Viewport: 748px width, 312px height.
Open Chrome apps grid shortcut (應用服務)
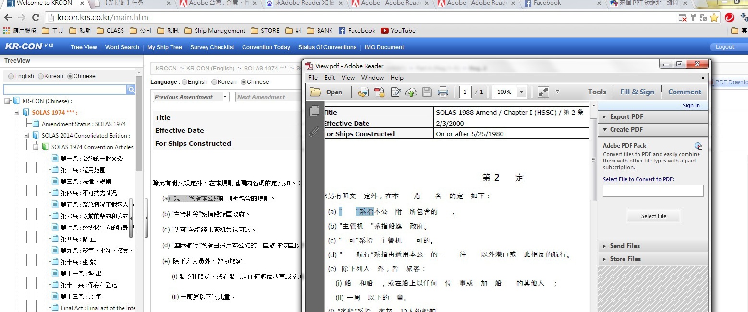coord(19,30)
